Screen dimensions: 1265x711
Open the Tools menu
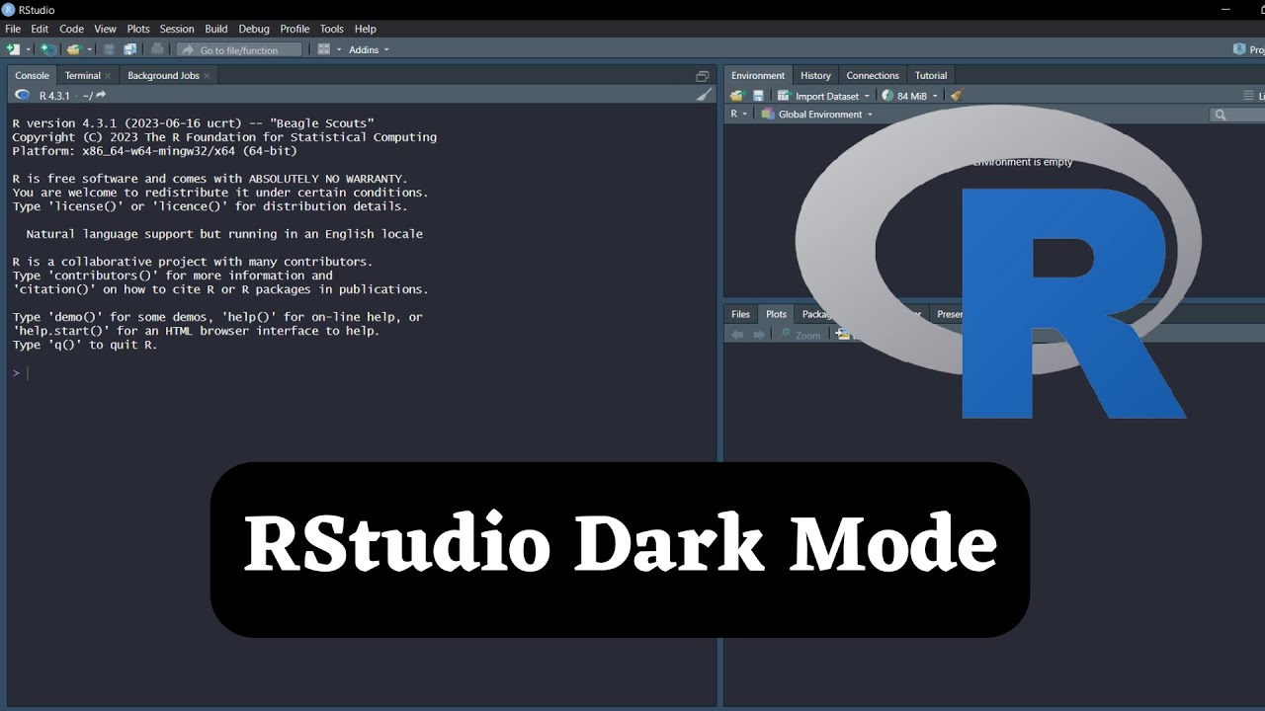(x=332, y=29)
